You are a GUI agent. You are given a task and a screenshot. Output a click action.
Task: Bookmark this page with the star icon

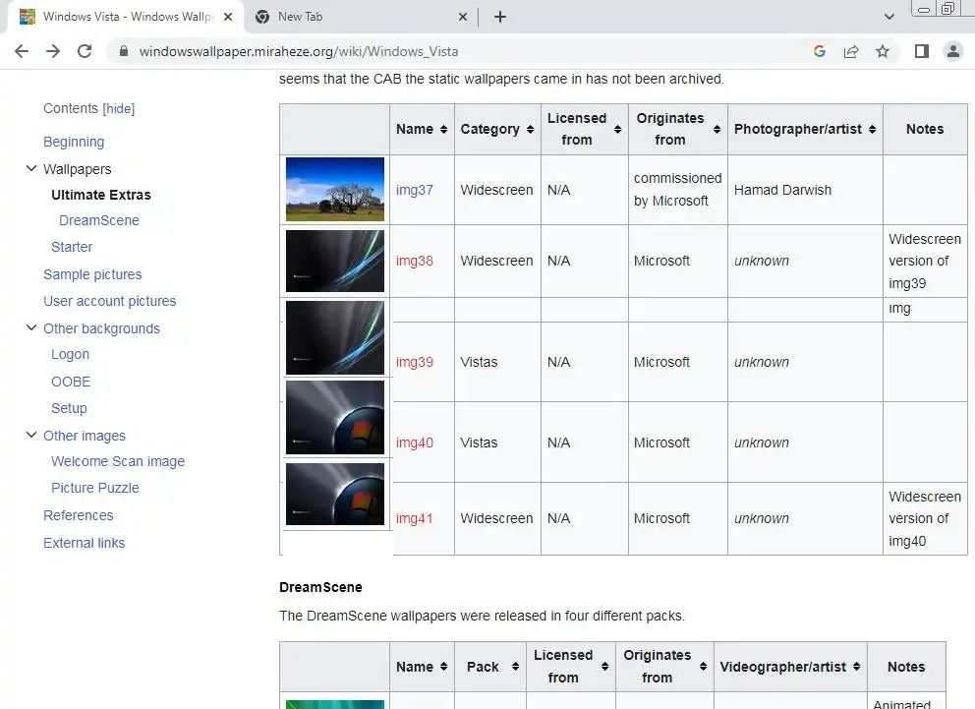[x=883, y=51]
